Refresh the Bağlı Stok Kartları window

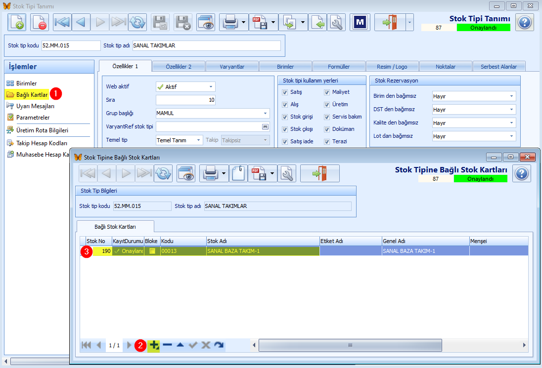click(163, 173)
